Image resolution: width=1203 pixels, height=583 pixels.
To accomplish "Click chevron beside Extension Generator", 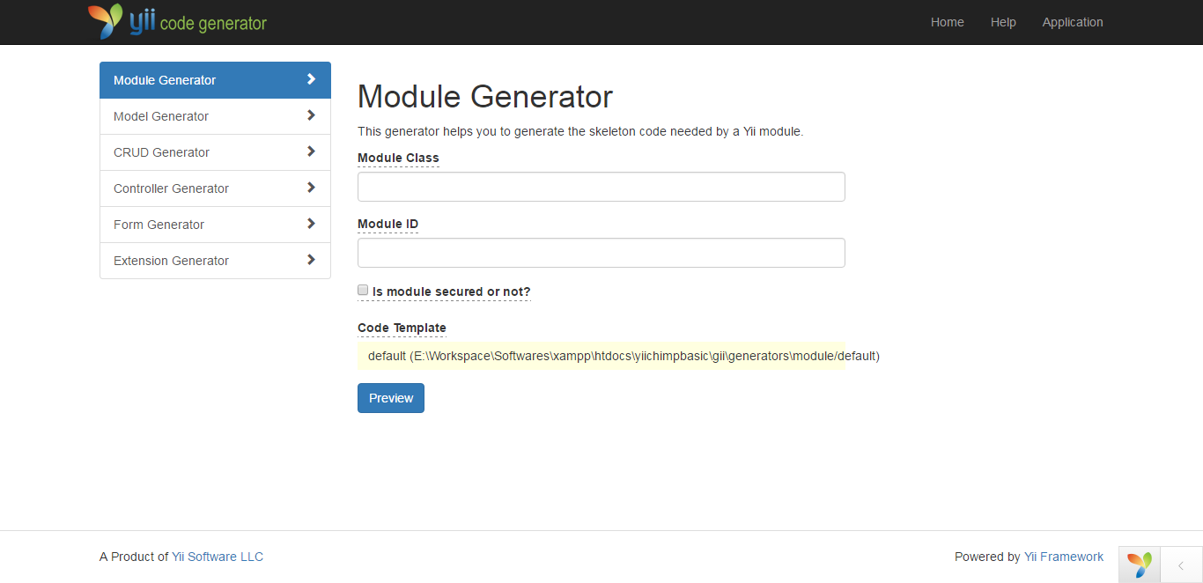I will click(x=311, y=260).
